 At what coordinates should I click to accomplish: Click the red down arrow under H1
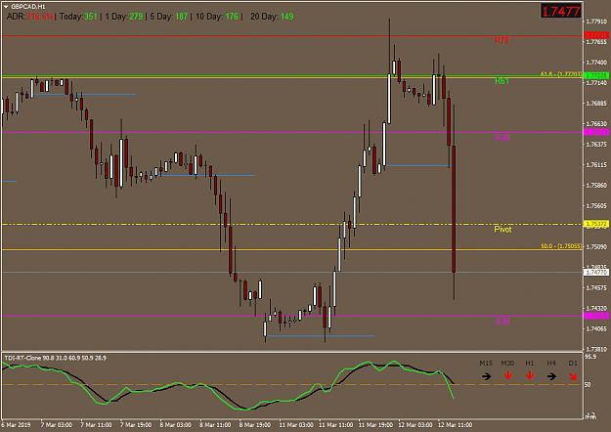point(530,375)
